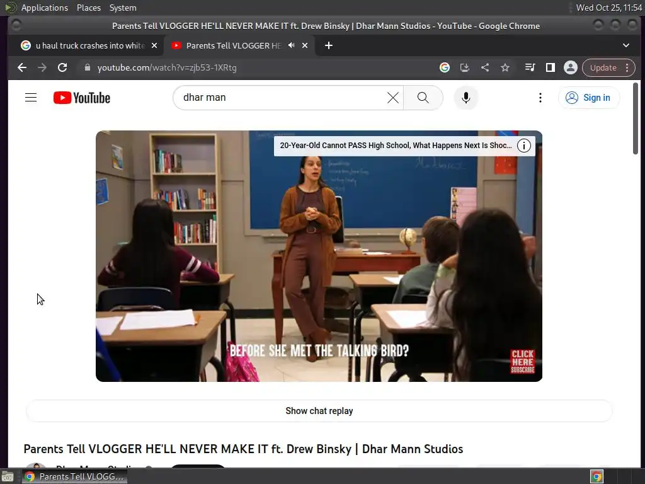Viewport: 645px width, 484px height.
Task: Open the Applications menu
Action: point(45,8)
